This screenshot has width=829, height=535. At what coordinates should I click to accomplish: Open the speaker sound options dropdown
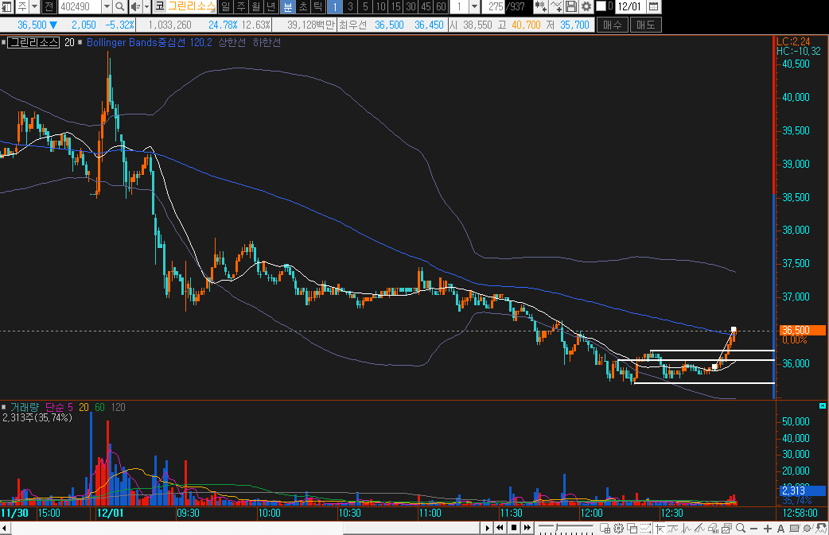coord(146,6)
